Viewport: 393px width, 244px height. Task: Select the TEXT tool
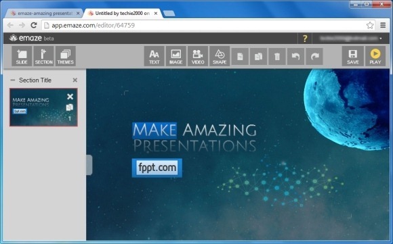coord(154,56)
